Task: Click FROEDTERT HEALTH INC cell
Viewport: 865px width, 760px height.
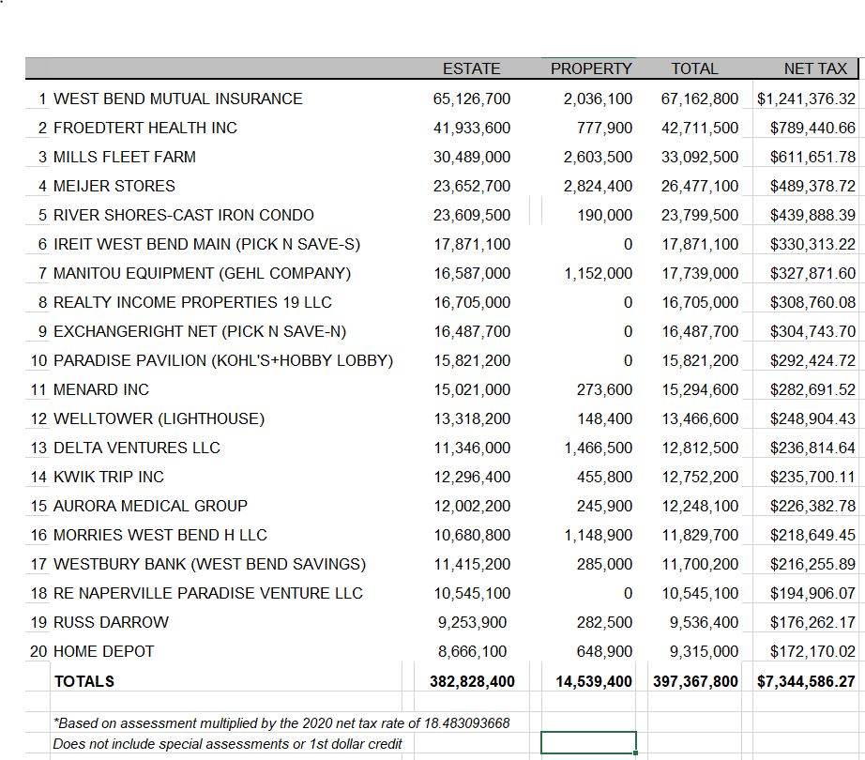Action: [145, 128]
